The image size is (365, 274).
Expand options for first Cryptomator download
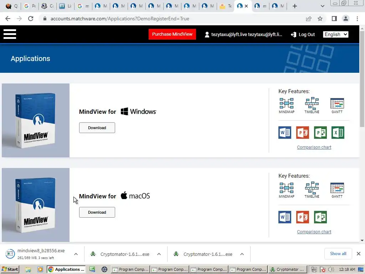[x=159, y=254]
